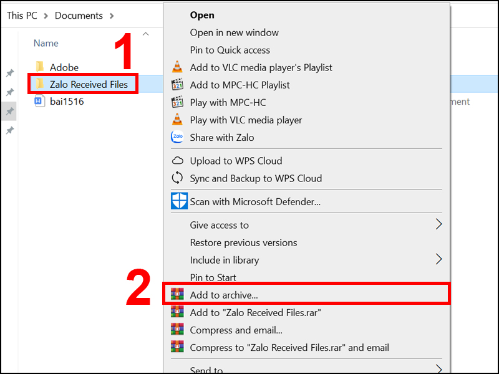Click Microsoft Defender shield icon
This screenshot has width=499, height=374.
pyautogui.click(x=179, y=201)
